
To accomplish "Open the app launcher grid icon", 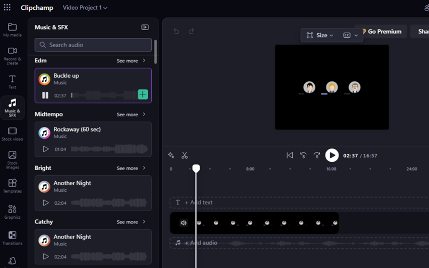I will [7, 7].
